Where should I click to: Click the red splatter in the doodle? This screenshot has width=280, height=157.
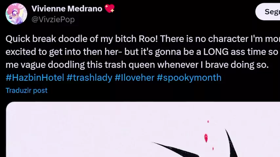[x=206, y=138]
